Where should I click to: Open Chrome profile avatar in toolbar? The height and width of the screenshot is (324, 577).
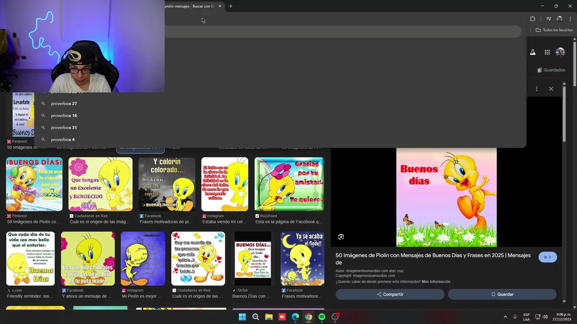(x=559, y=19)
